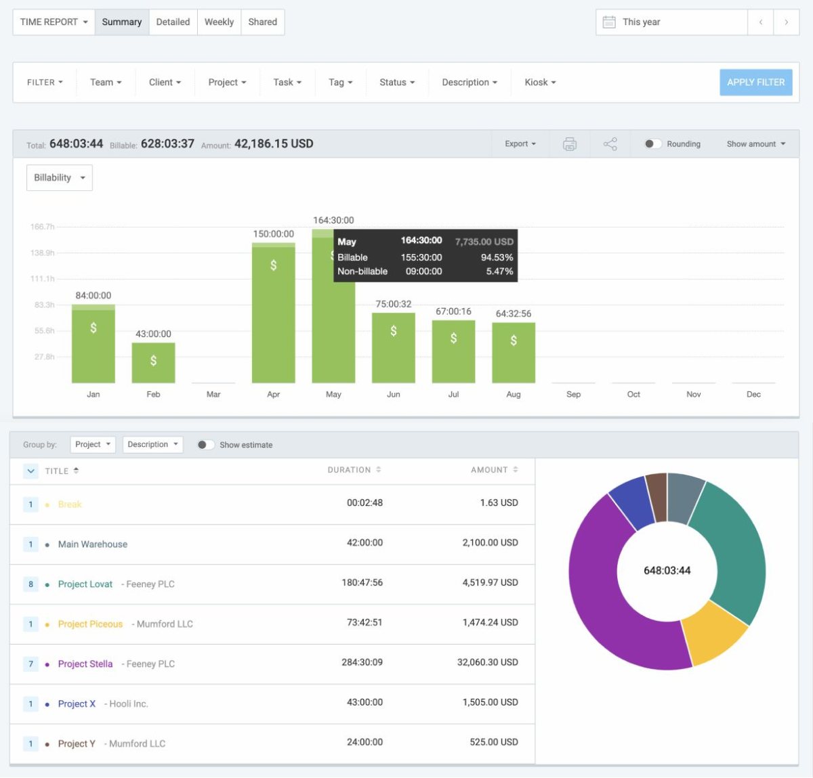This screenshot has height=778, width=813.
Task: Go to previous period arrow
Action: tap(761, 22)
